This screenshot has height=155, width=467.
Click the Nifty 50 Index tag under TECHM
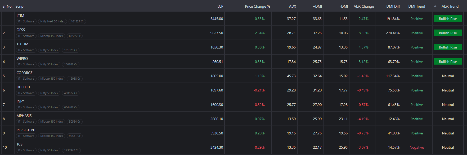pos(49,50)
